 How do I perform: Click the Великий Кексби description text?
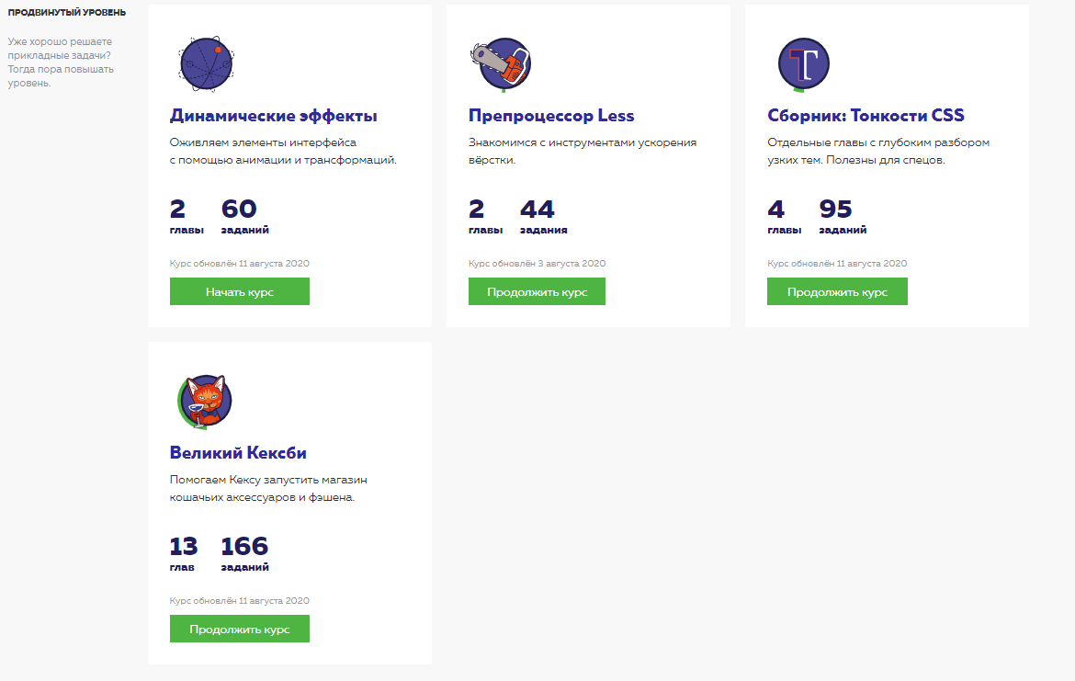268,488
